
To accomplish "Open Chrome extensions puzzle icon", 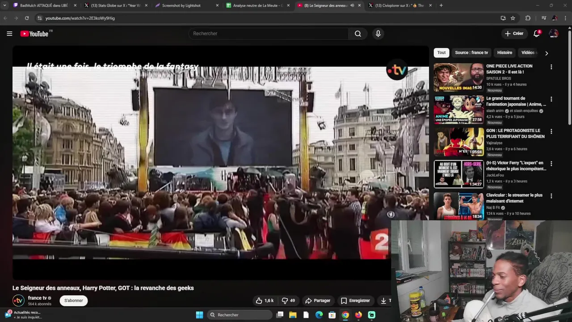I will tap(528, 18).
